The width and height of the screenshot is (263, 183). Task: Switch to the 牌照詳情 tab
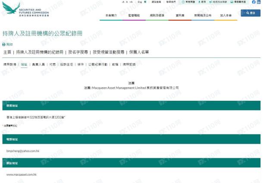pos(10,64)
